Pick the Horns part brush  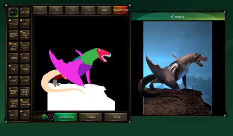tap(13, 58)
